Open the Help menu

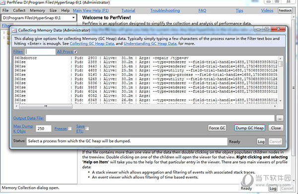tap(65, 10)
